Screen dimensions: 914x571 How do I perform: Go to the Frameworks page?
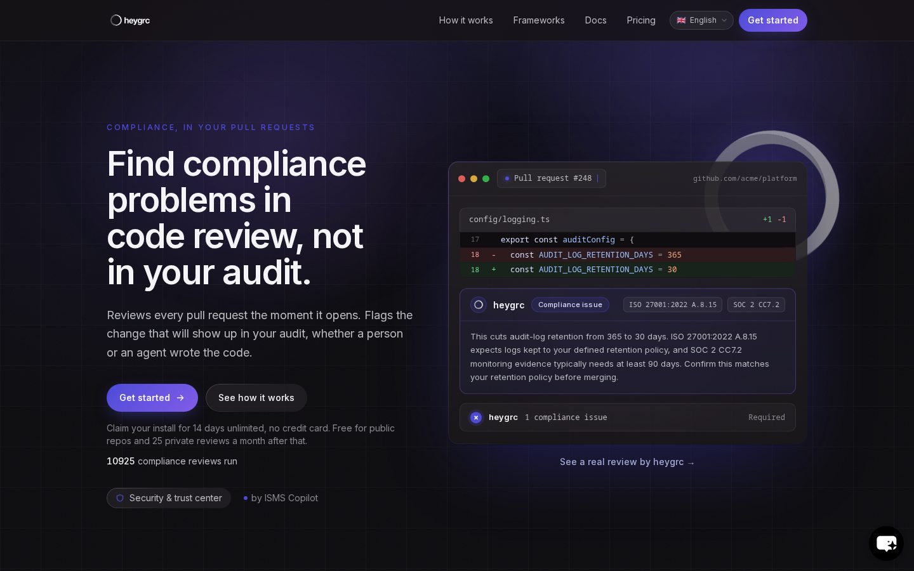539,20
